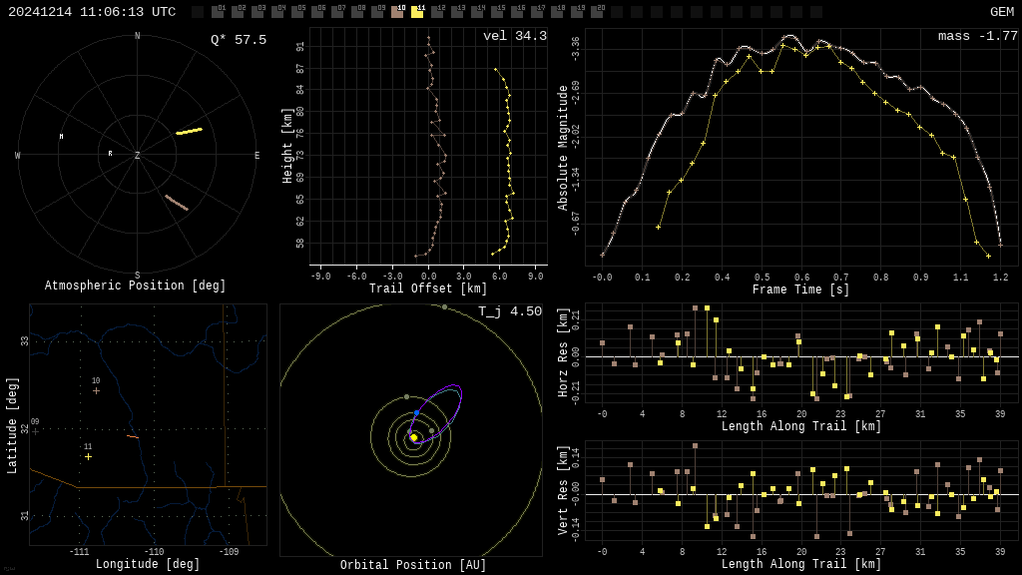This screenshot has height=575, width=1022.
Task: Toggle camera 09 indicator box
Action: [377, 12]
